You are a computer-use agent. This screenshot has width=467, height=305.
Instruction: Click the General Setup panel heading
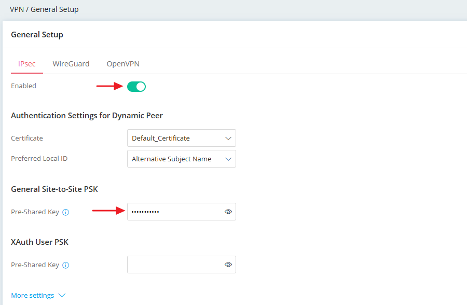(x=37, y=35)
